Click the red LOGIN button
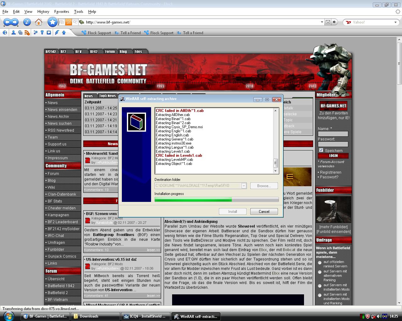This screenshot has width=402, height=321. tap(333, 156)
